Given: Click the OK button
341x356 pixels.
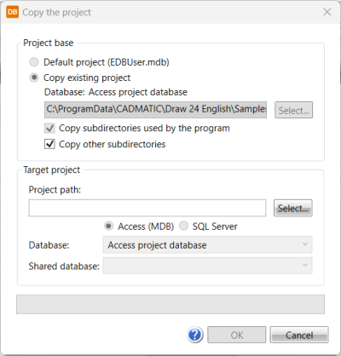Looking at the screenshot, I should click(x=237, y=335).
